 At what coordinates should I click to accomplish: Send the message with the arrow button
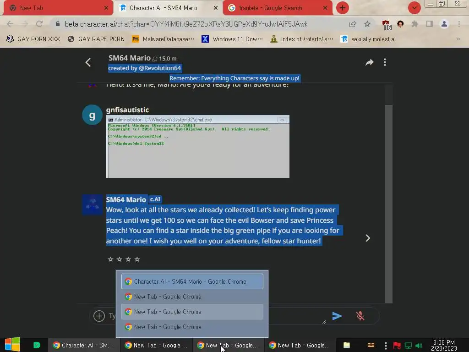coord(337,316)
